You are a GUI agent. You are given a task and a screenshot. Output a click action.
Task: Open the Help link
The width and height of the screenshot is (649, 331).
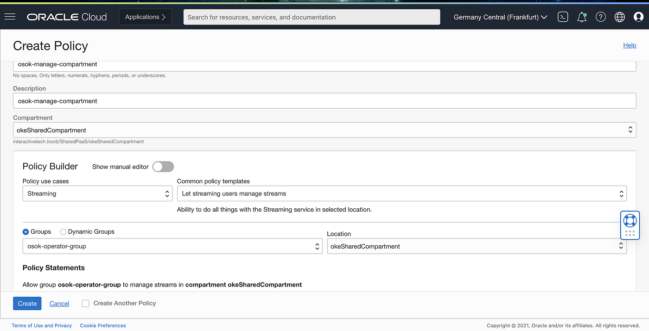pyautogui.click(x=630, y=45)
